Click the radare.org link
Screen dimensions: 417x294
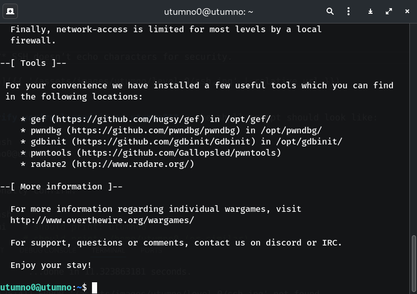(x=133, y=164)
